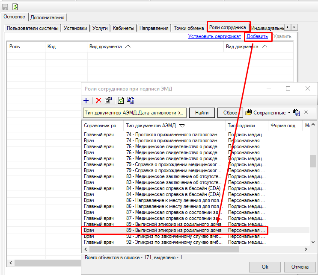Open properties icon in the roles dialog toolbar
This screenshot has width=318, height=275.
point(108,101)
